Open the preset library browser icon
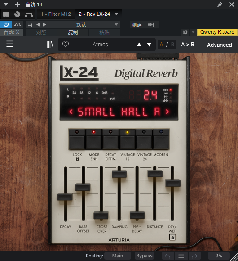238x261 pixels. coord(50,45)
